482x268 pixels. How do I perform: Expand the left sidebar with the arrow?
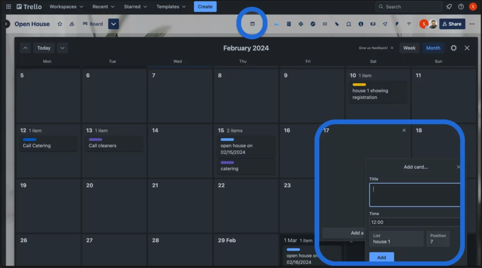click(6, 24)
